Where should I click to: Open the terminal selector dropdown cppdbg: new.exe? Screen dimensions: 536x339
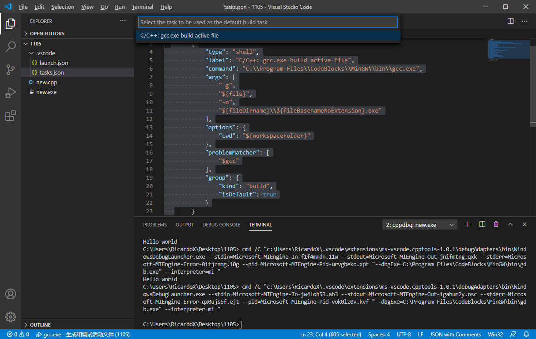419,225
